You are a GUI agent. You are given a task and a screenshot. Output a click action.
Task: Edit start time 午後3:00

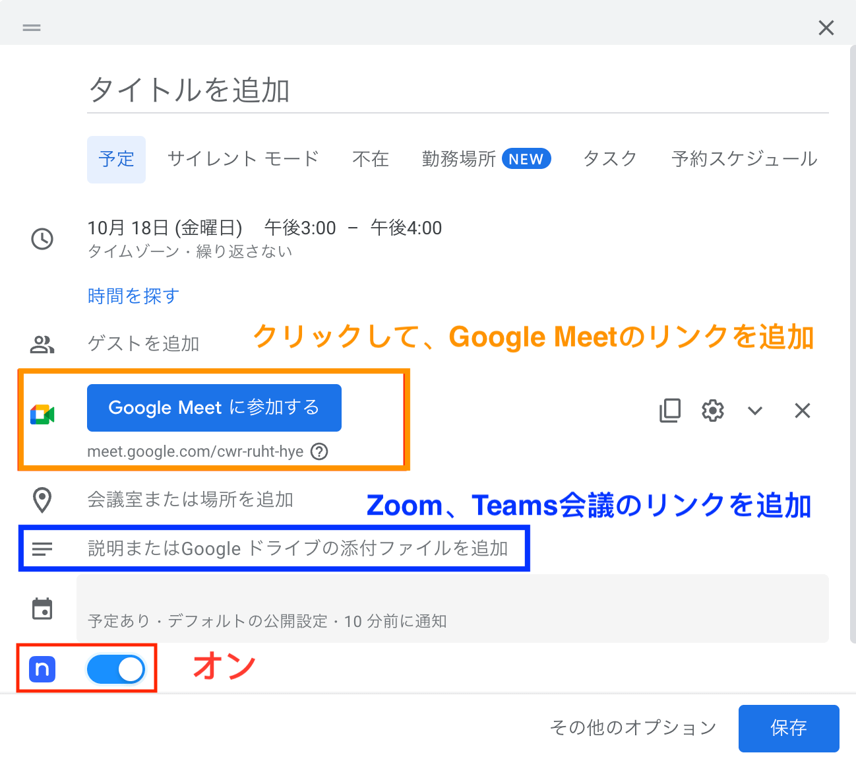point(300,228)
